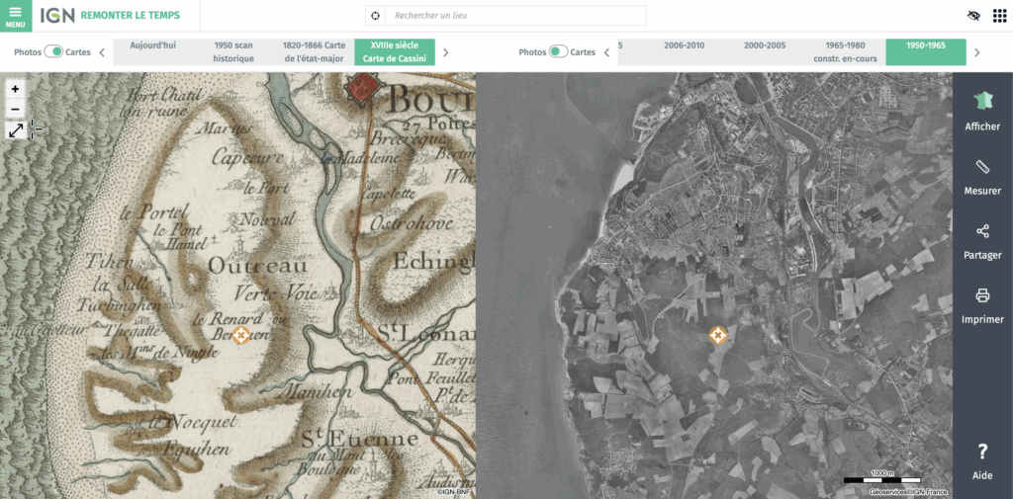Click the geolocation crosshair icon in search bar
The width and height of the screenshot is (1013, 499).
coord(375,16)
